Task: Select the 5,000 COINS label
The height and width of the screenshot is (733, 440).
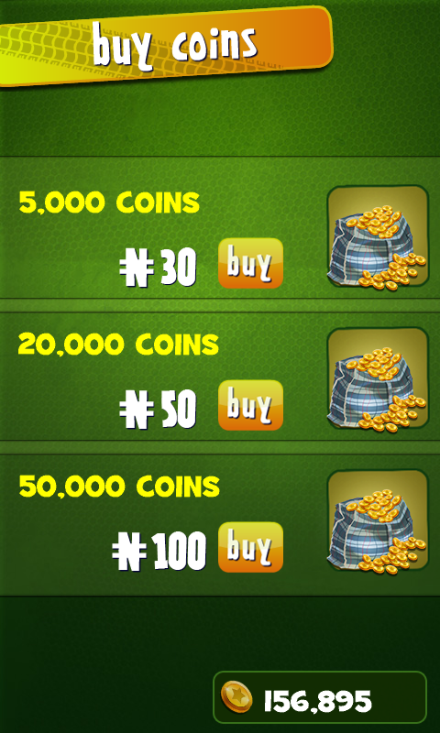Action: (x=109, y=202)
